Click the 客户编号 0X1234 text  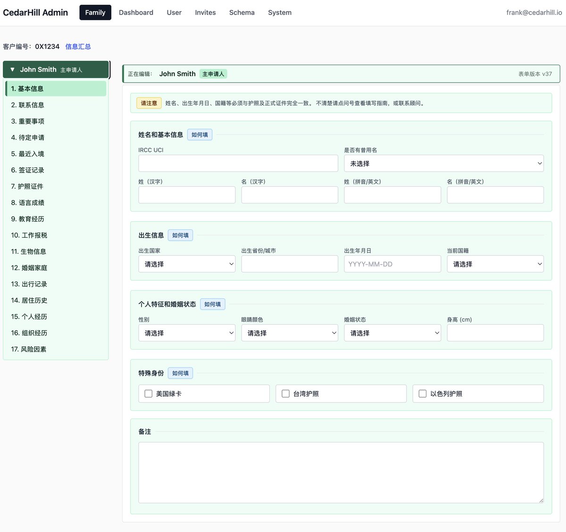point(31,46)
